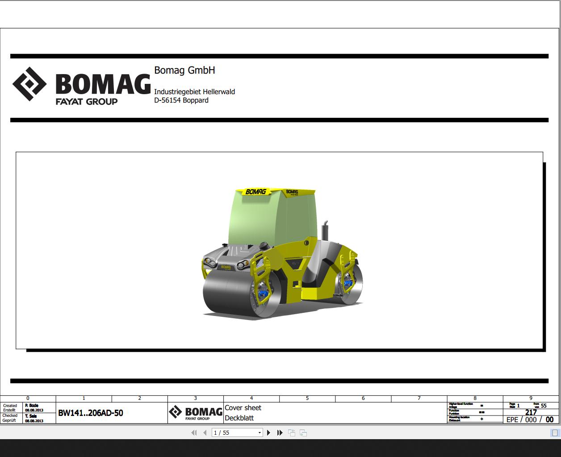Go to the next page
The height and width of the screenshot is (457, 561).
tap(268, 432)
